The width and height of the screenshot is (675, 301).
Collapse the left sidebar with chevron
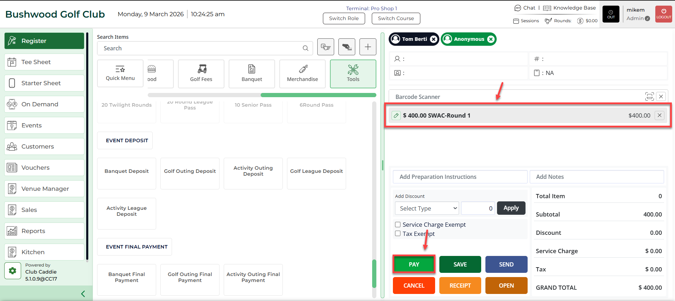tap(83, 294)
